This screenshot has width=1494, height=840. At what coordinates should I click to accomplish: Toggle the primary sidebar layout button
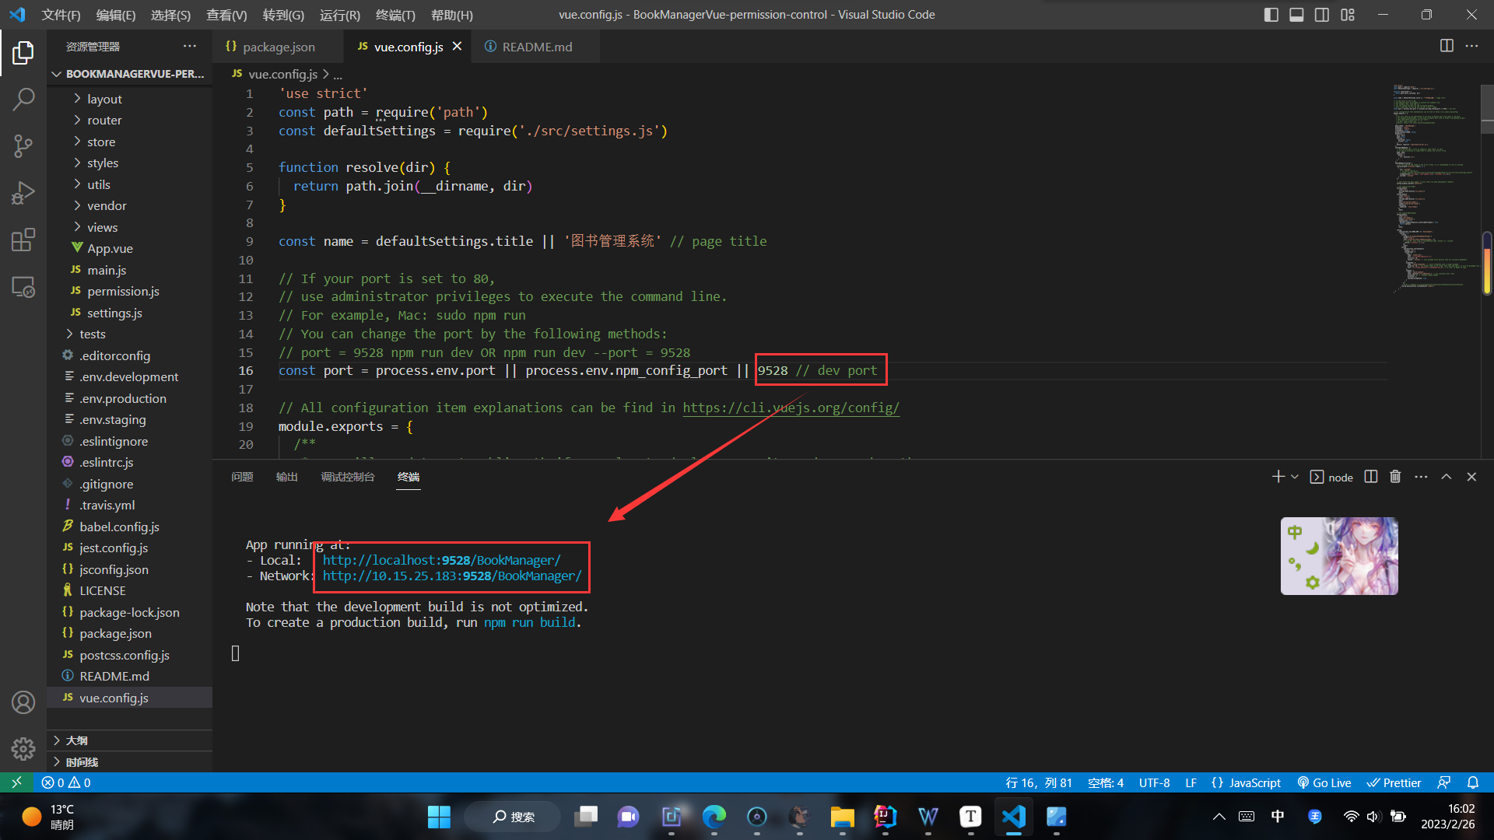[1271, 15]
